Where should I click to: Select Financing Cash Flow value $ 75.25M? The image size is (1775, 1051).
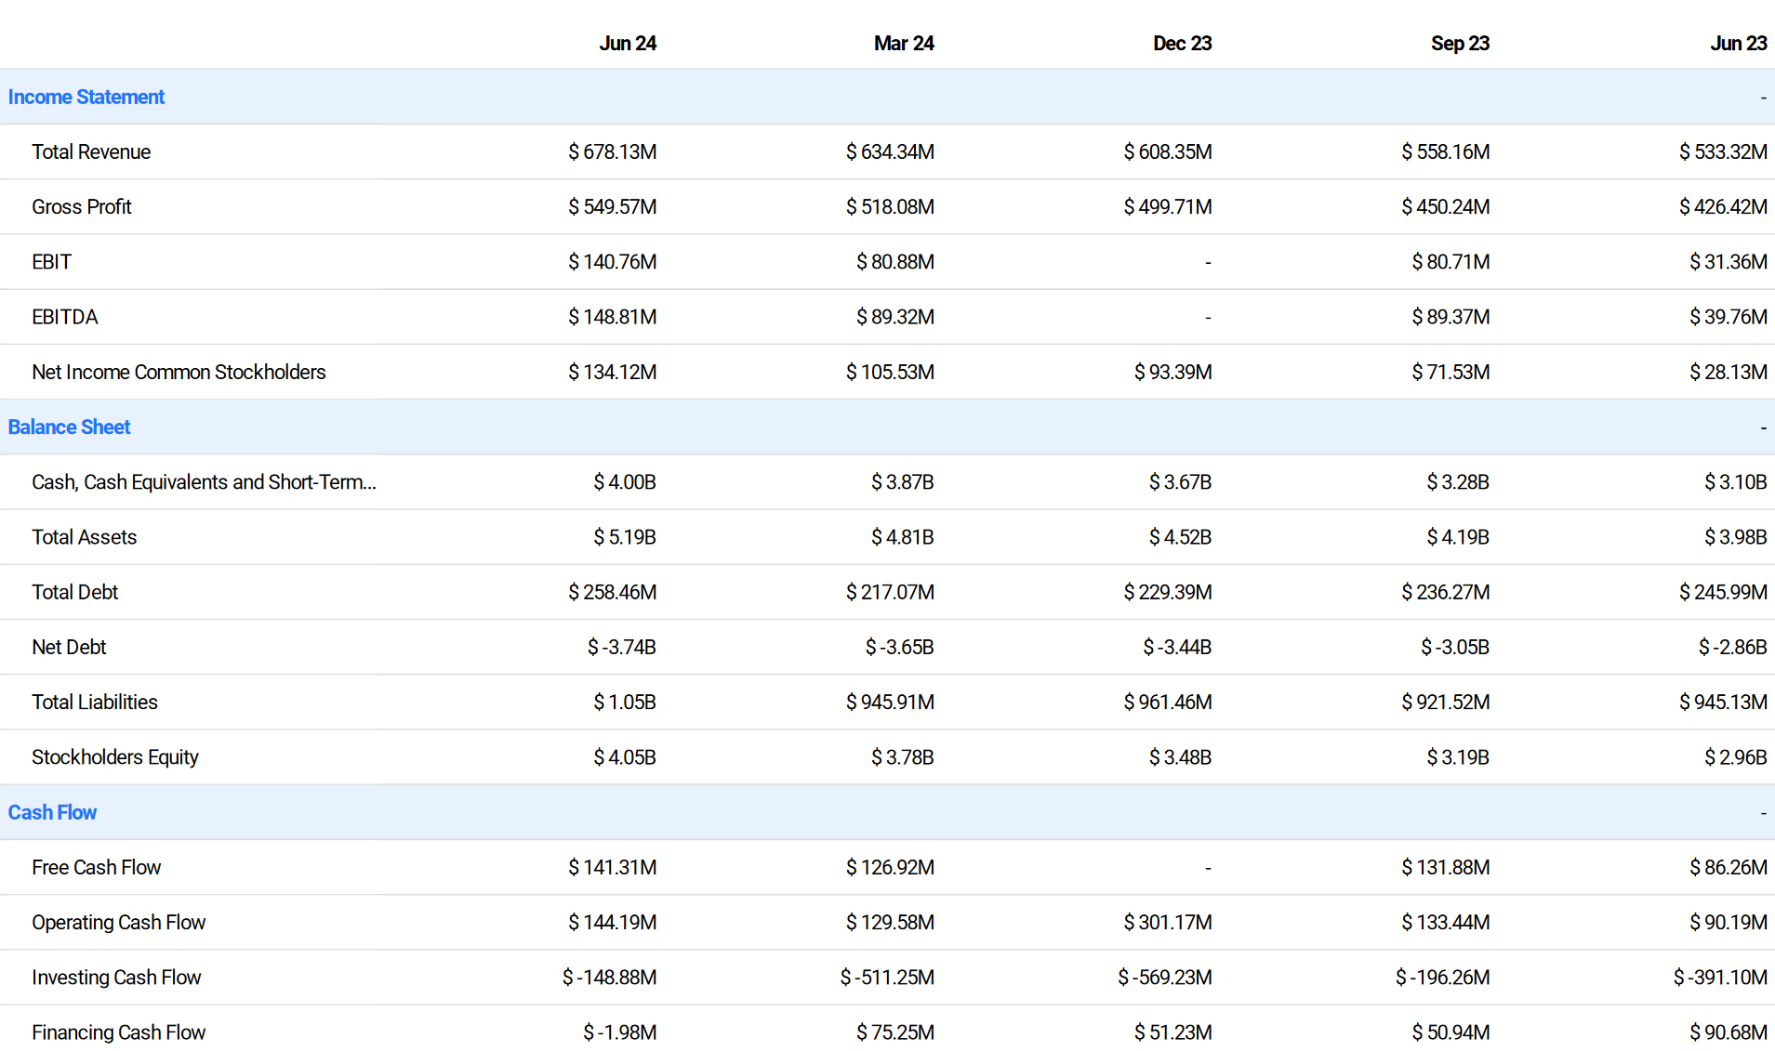click(x=895, y=1031)
